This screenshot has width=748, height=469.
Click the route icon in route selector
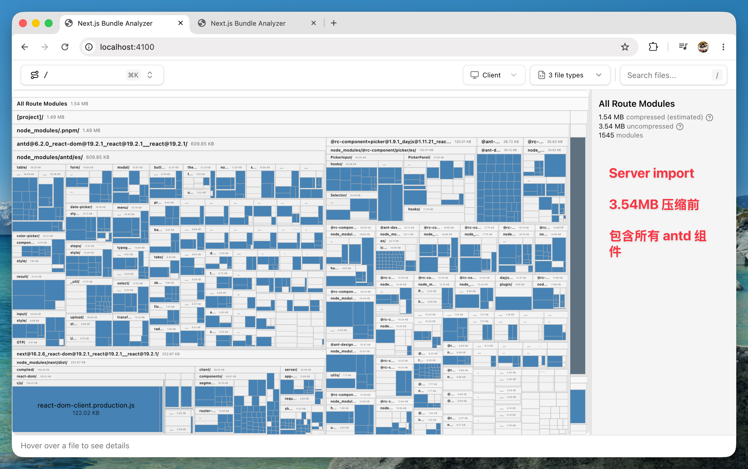(x=35, y=75)
